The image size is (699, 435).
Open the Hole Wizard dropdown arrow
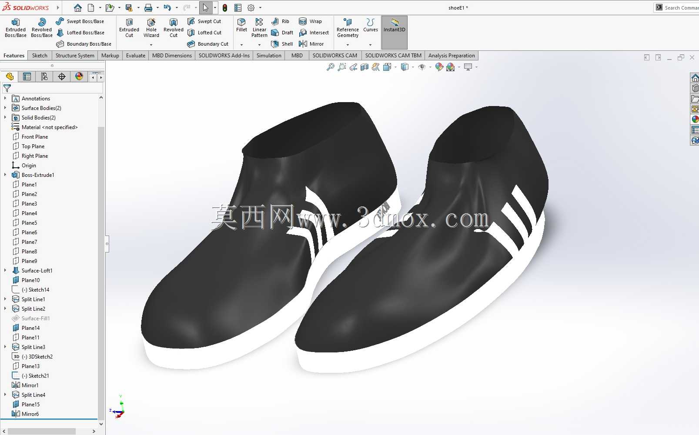coord(151,45)
